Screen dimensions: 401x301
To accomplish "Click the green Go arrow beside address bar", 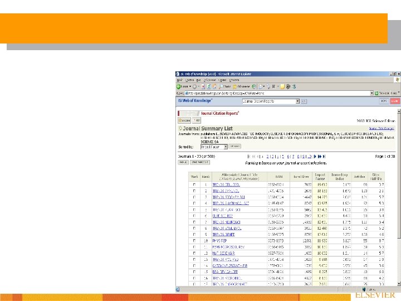I will (x=376, y=93).
